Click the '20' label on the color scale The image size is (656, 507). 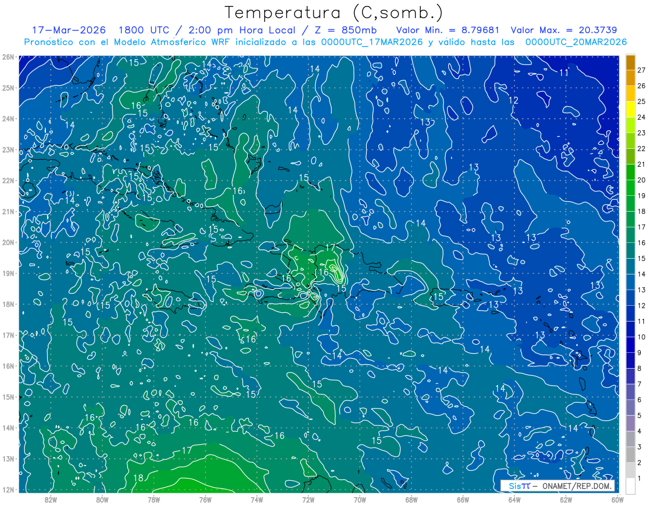pos(641,180)
